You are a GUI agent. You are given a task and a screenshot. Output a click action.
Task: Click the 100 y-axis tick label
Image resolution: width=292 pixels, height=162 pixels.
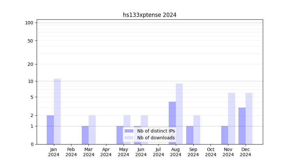point(29,23)
